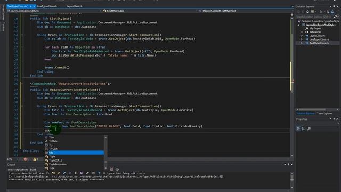The height and width of the screenshot is (192, 341).
Task: Open the Server Explorer side tab
Action: [3, 12]
